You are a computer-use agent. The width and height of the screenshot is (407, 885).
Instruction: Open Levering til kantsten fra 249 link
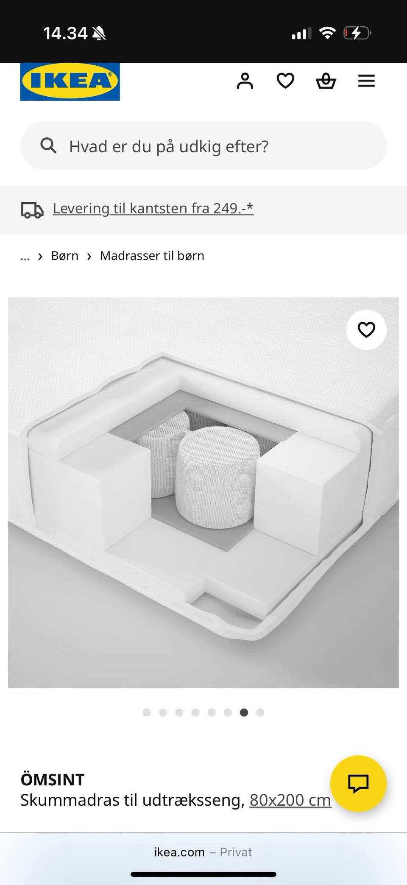tap(153, 208)
